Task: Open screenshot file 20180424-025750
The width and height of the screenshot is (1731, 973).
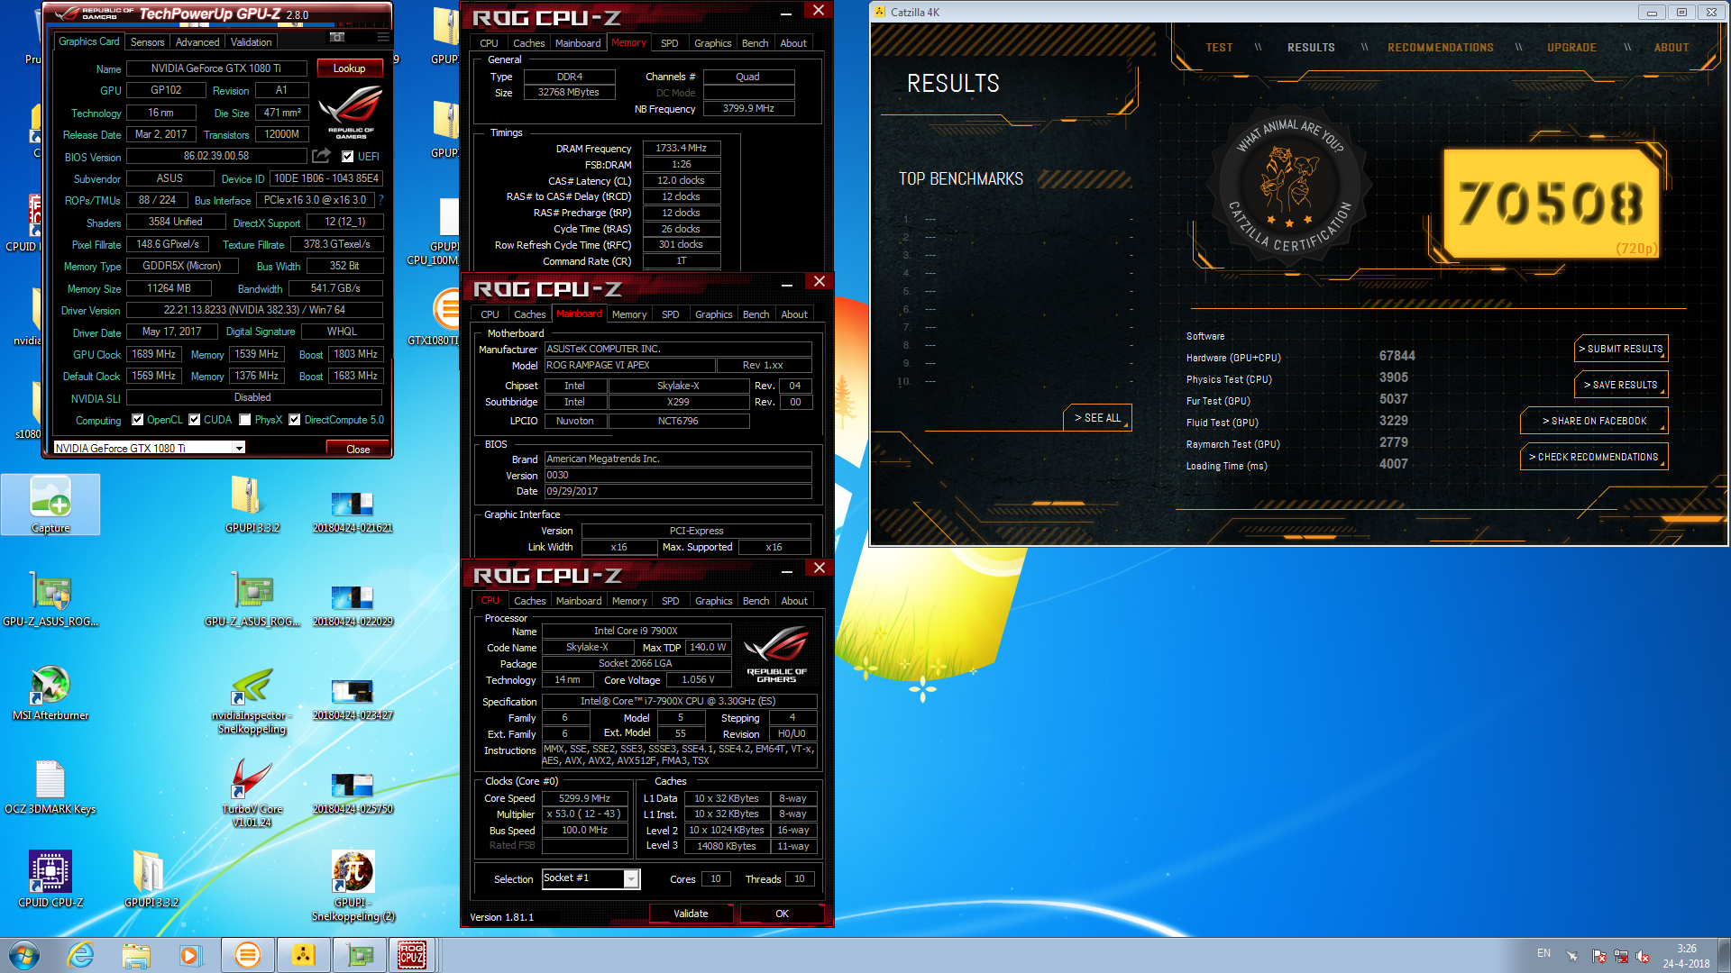Action: pos(353,792)
